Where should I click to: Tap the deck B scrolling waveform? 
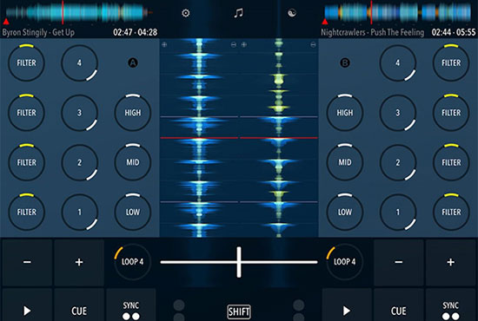coord(279,138)
